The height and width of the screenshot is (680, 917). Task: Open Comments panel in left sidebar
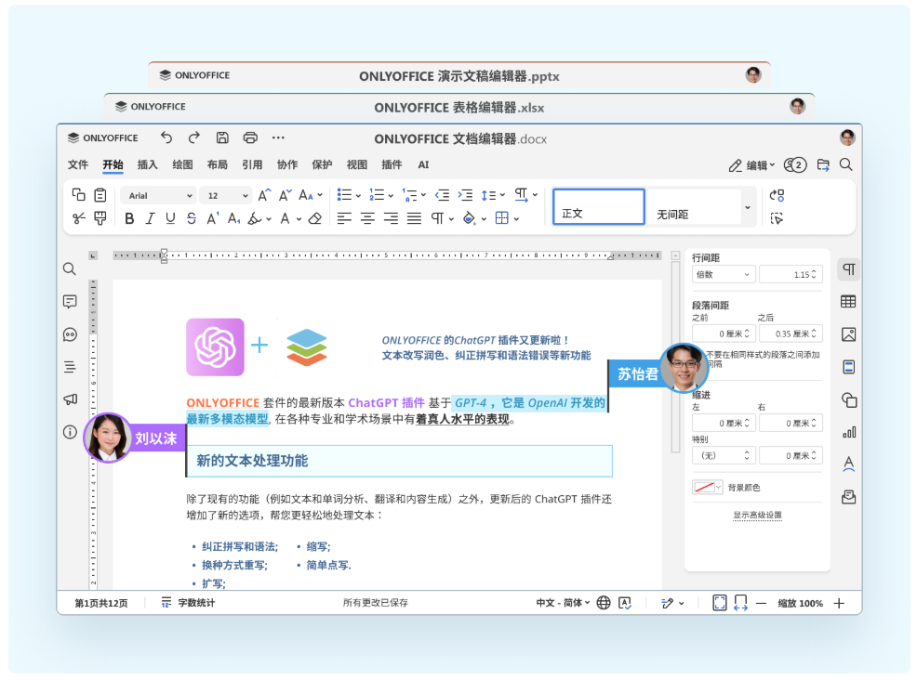70,301
